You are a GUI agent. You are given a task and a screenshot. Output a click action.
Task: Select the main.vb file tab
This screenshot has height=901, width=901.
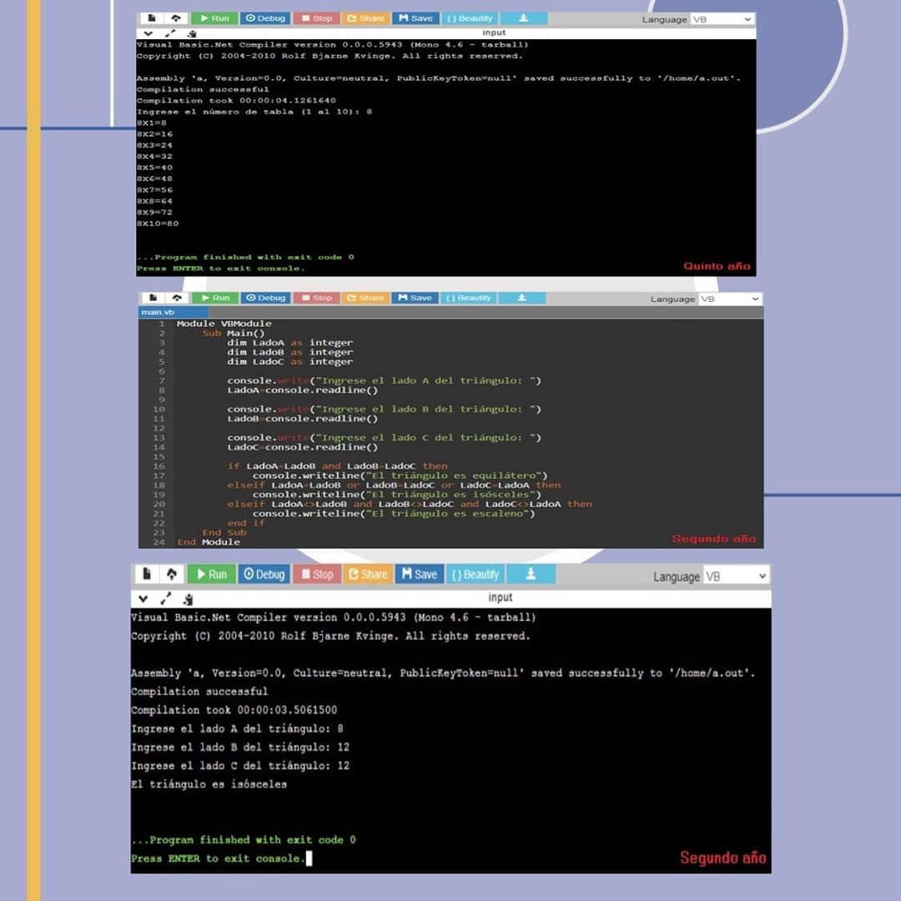153,312
